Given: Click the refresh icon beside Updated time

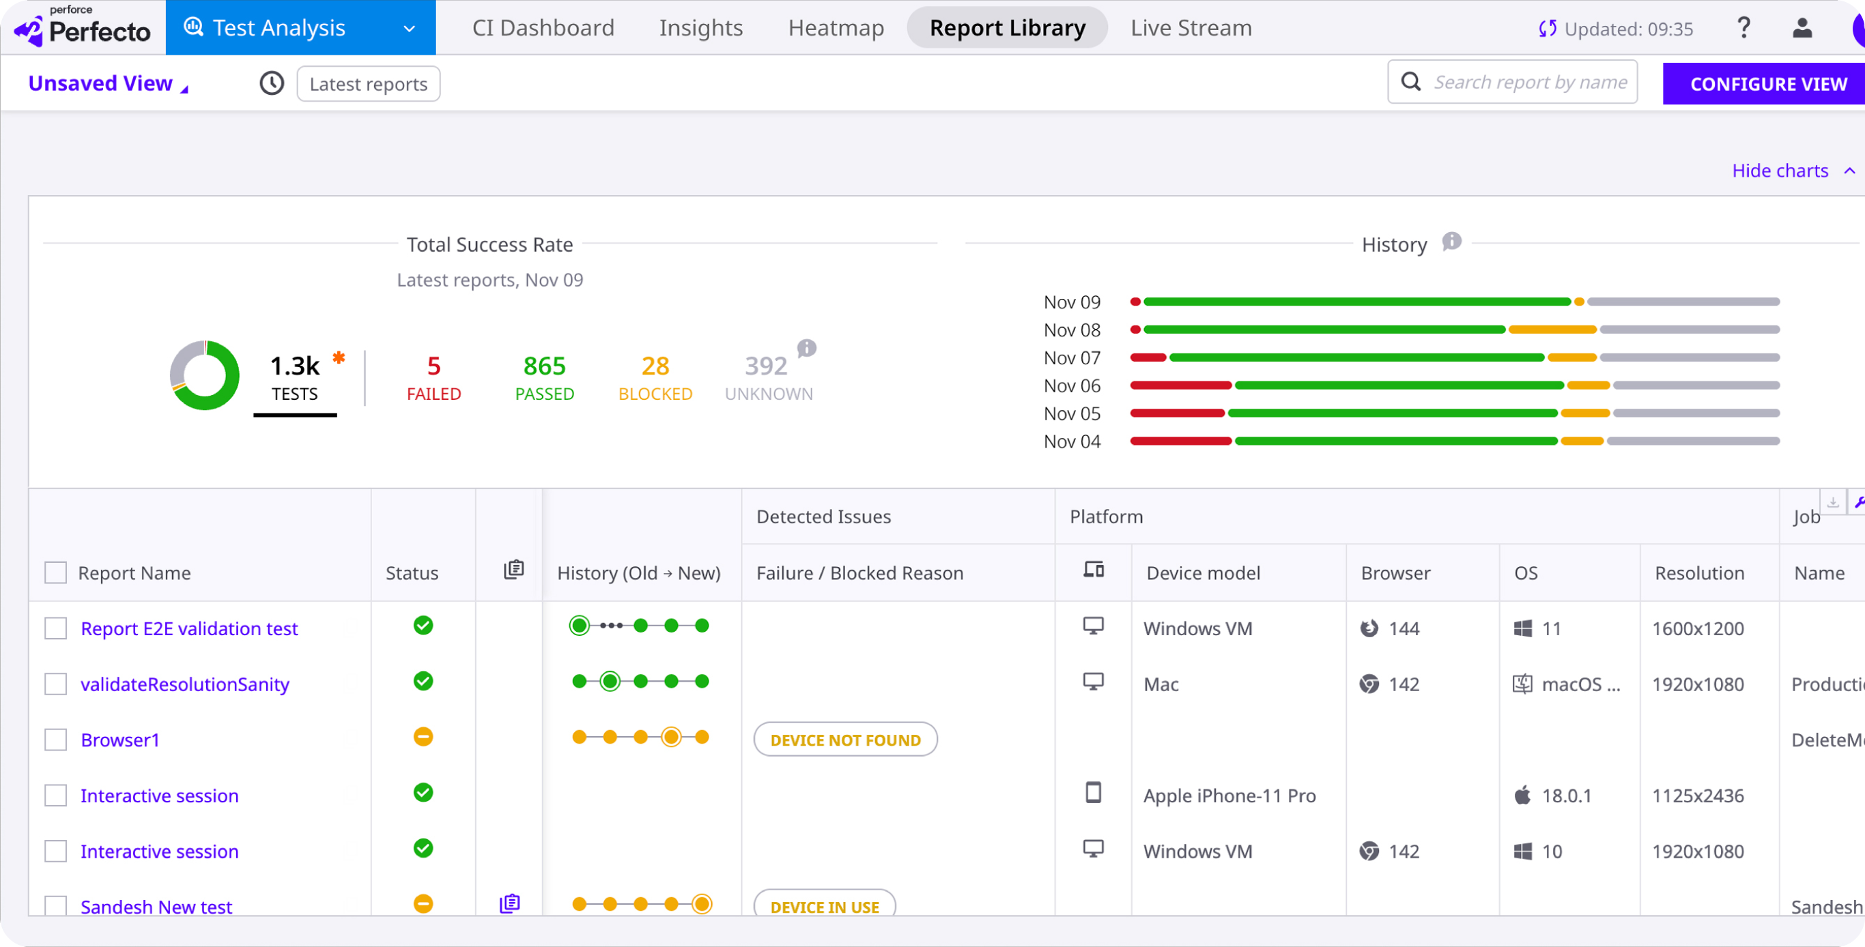Looking at the screenshot, I should point(1547,29).
